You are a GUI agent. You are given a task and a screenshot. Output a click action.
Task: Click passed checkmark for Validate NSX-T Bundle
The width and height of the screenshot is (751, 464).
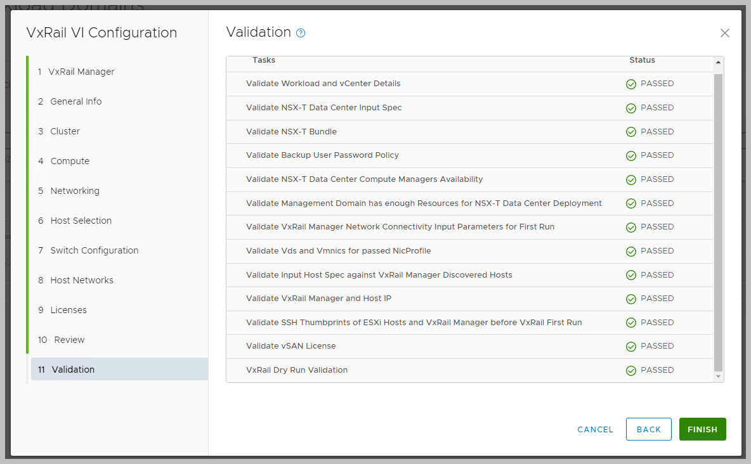[x=631, y=132]
